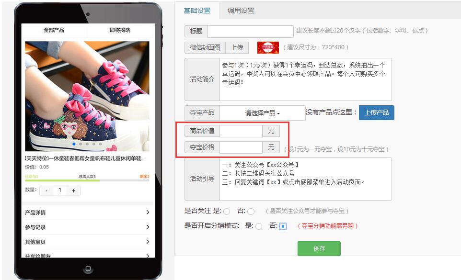Decrease quantity with the minus button
461x280 pixels.
(46, 190)
